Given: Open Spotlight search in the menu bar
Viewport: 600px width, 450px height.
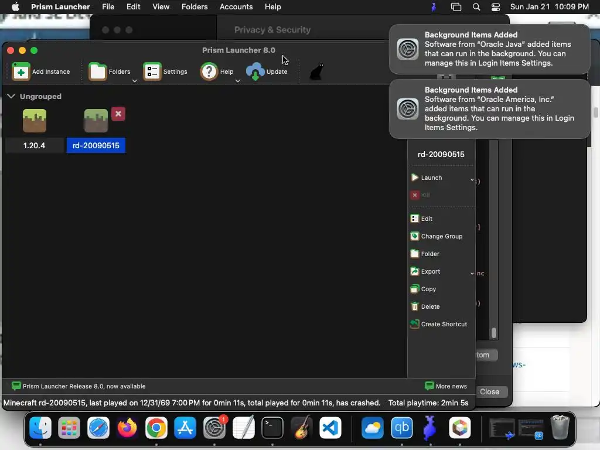Looking at the screenshot, I should (476, 7).
